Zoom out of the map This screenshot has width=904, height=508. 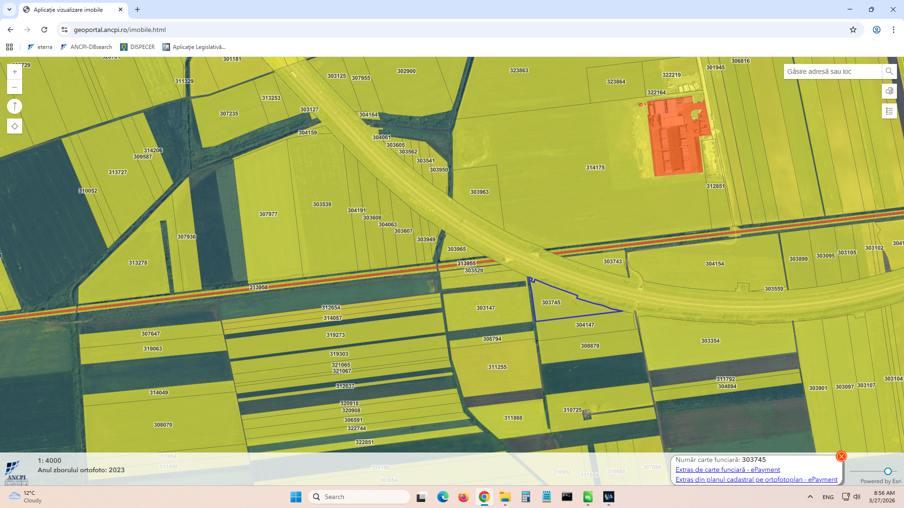[15, 87]
